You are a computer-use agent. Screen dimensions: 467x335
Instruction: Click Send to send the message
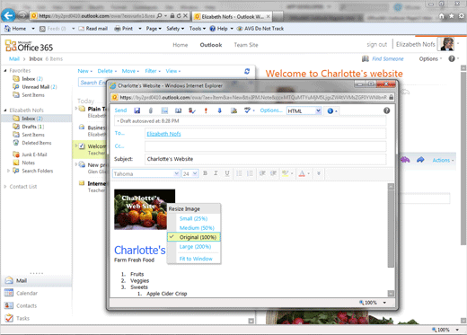(x=120, y=110)
